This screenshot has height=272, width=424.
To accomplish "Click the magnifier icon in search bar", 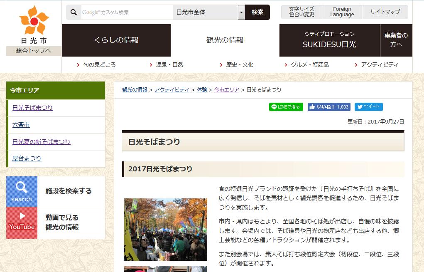I will coord(74,12).
